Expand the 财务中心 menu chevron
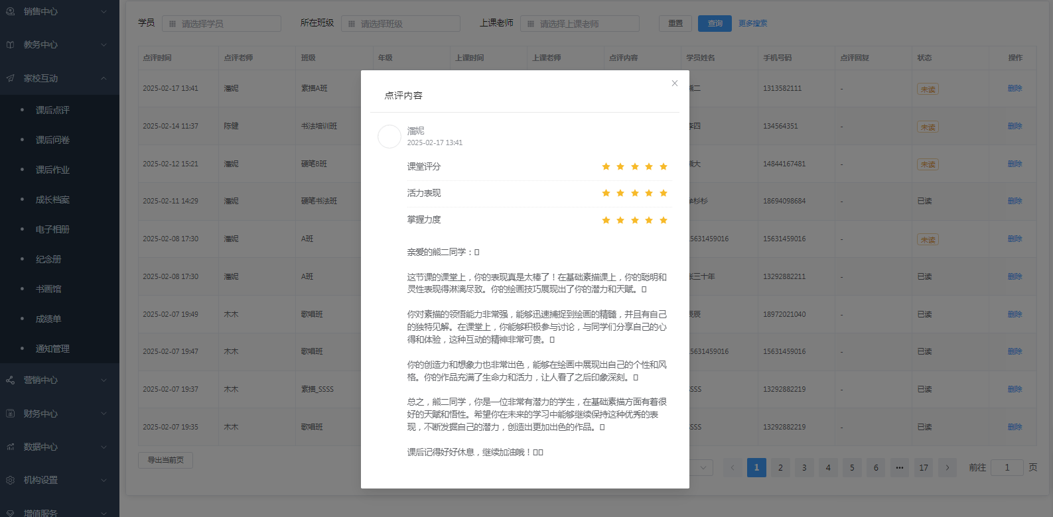Image resolution: width=1053 pixels, height=517 pixels. [104, 414]
